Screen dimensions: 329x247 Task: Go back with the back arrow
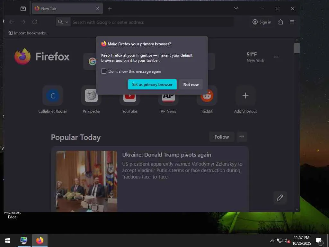tap(12, 22)
